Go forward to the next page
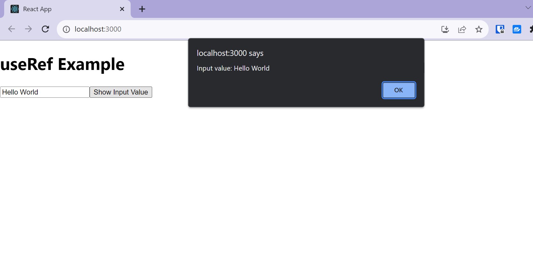Image resolution: width=533 pixels, height=259 pixels. pyautogui.click(x=28, y=29)
